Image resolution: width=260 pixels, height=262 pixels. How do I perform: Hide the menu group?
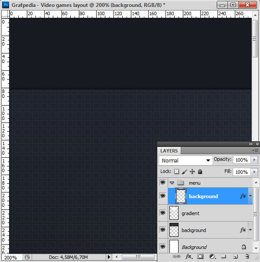pyautogui.click(x=162, y=182)
